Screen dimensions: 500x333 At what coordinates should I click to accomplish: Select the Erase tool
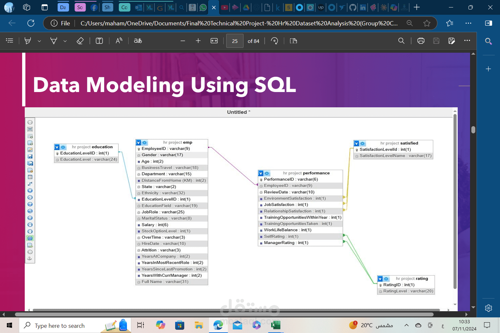coord(80,41)
